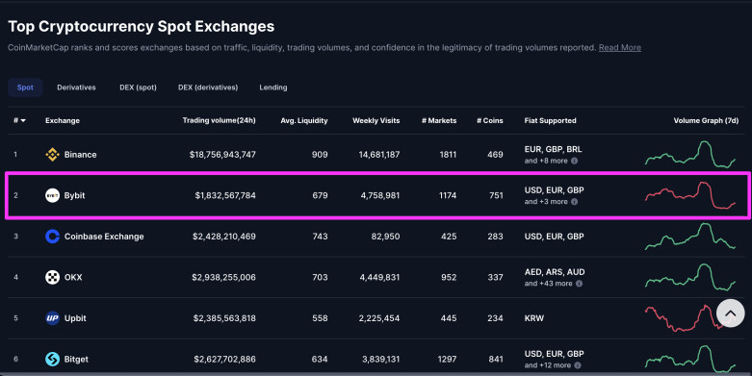Open the OKX exchange link
Image resolution: width=752 pixels, height=376 pixels.
[x=73, y=277]
